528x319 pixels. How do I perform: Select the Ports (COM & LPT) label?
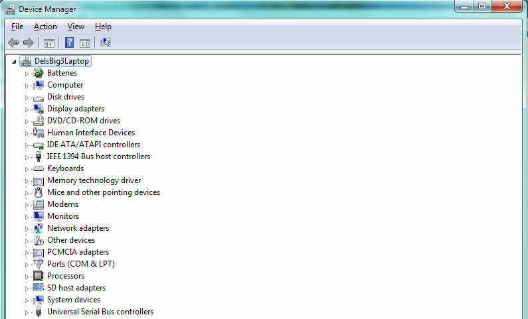pos(81,264)
